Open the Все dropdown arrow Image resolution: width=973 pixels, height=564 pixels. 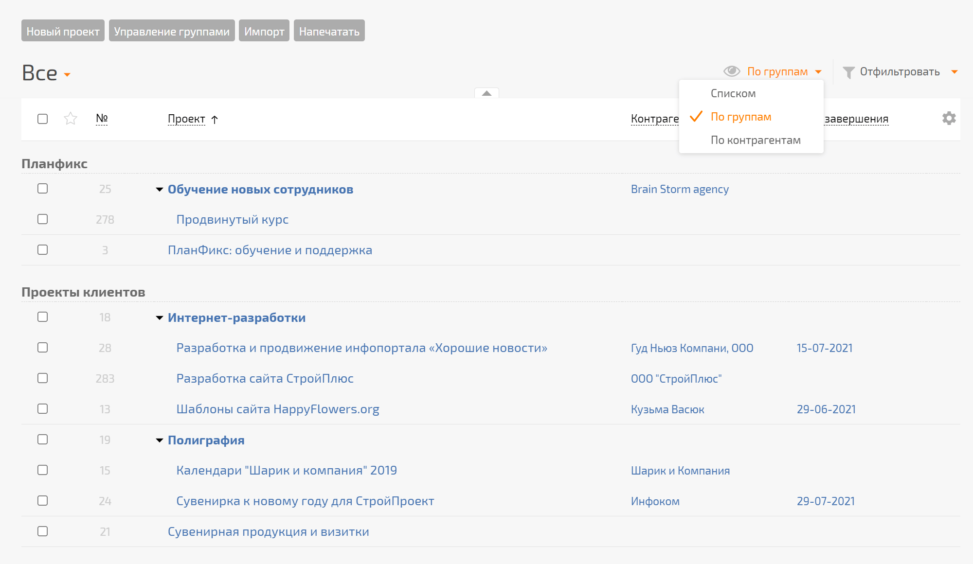pyautogui.click(x=67, y=75)
